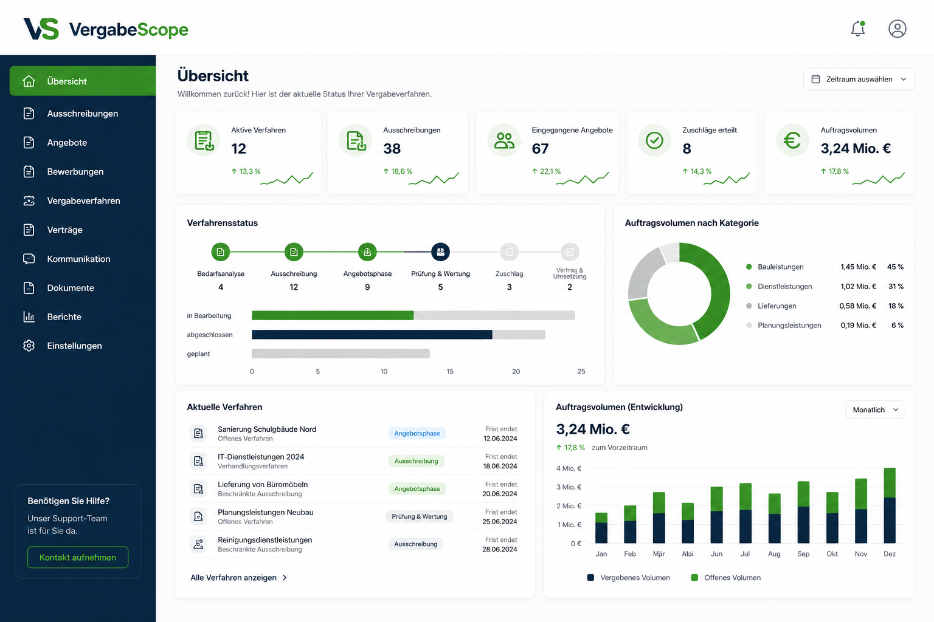Click the Bedarfsanalyse stage icon
The height and width of the screenshot is (622, 934).
221,251
